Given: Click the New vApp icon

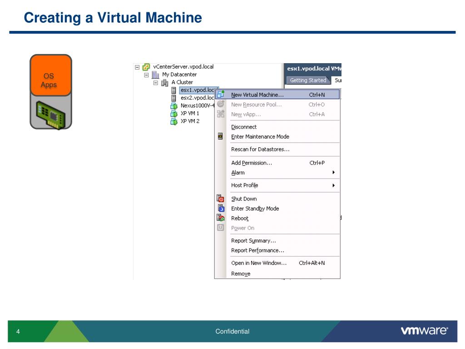Looking at the screenshot, I should (x=221, y=114).
